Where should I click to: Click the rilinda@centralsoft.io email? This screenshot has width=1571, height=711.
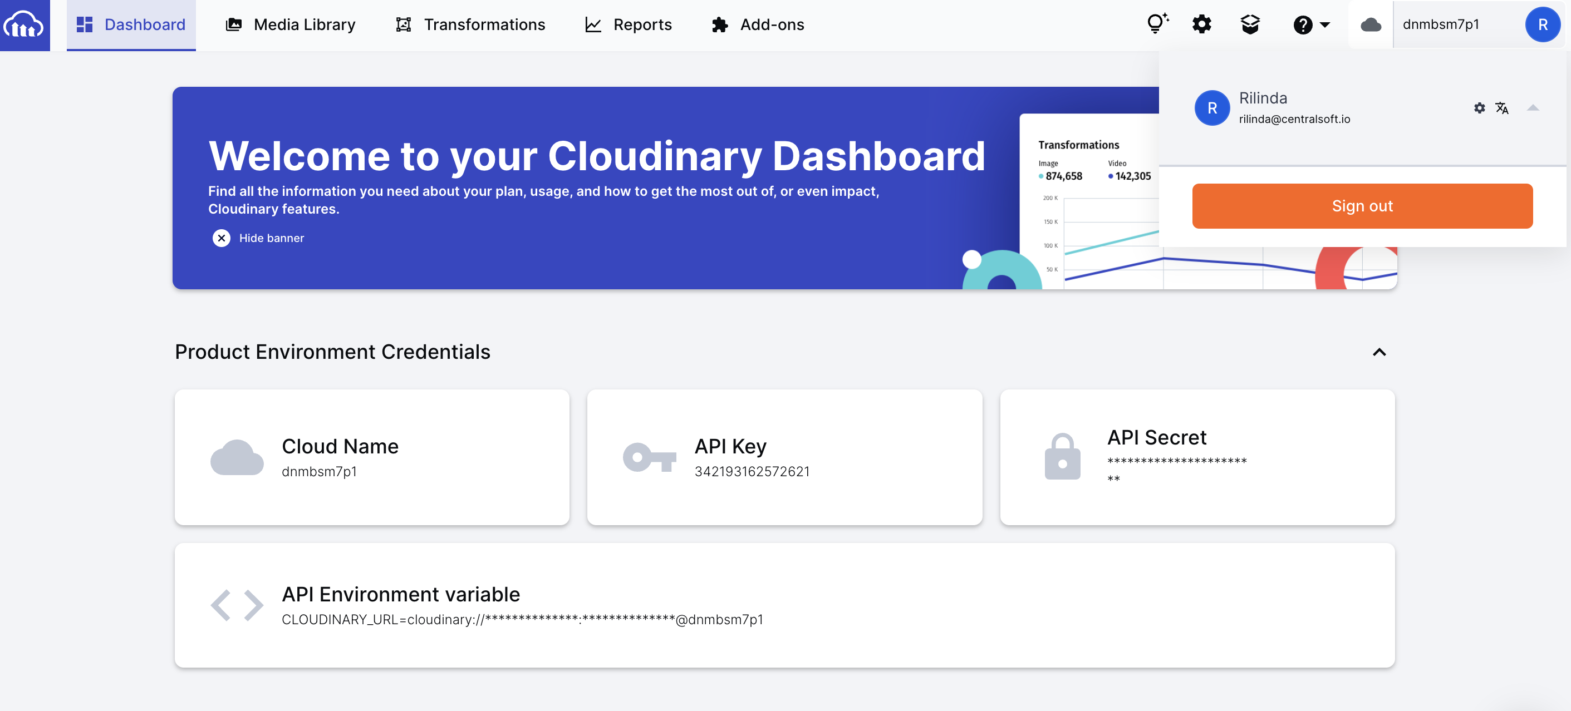pyautogui.click(x=1294, y=120)
